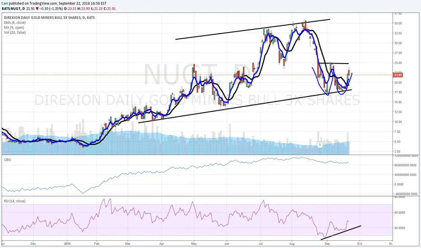Click the 0.0000 OBV axis value
Screen dimensions: 421x248
point(399,184)
